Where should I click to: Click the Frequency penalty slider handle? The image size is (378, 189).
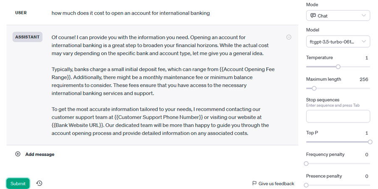[x=306, y=163]
